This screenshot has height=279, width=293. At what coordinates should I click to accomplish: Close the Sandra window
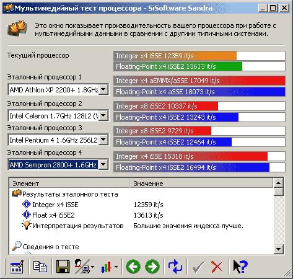(284, 8)
